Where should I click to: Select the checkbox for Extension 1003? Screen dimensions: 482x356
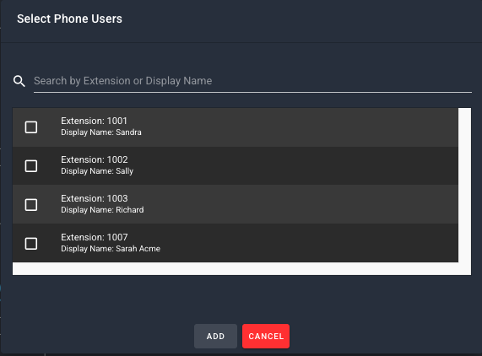(31, 205)
